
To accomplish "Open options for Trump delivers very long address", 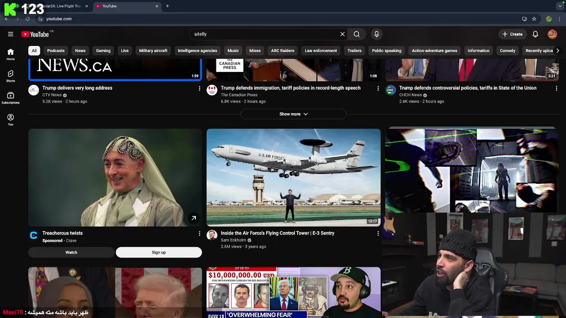I will [199, 88].
